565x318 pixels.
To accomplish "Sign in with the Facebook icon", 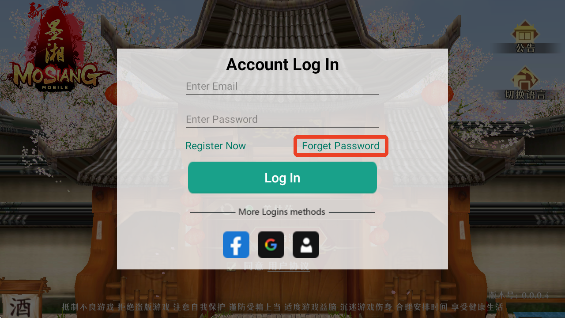I will (236, 245).
